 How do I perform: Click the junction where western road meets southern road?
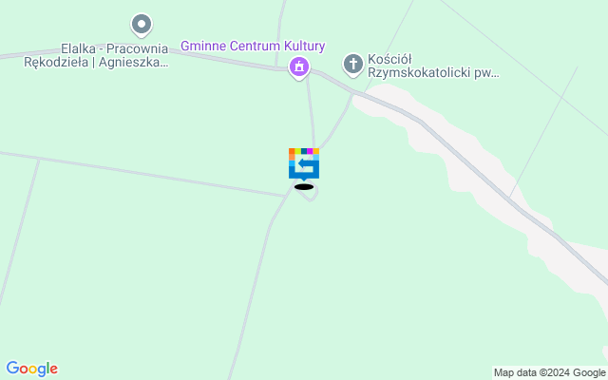click(286, 196)
